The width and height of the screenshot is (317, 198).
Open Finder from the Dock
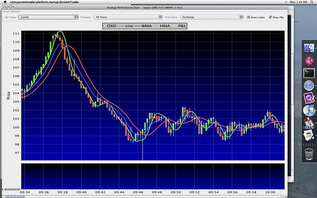(309, 48)
